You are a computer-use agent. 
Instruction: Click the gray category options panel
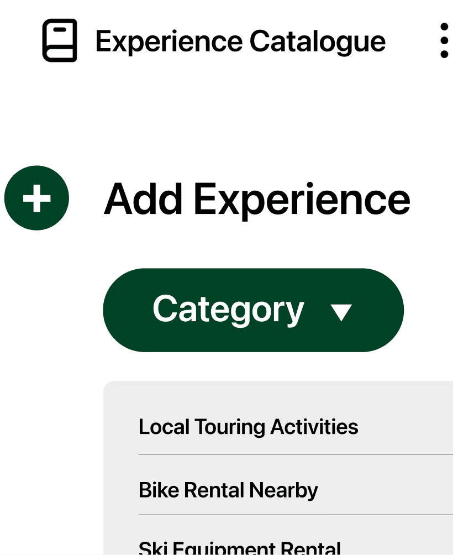click(278, 468)
